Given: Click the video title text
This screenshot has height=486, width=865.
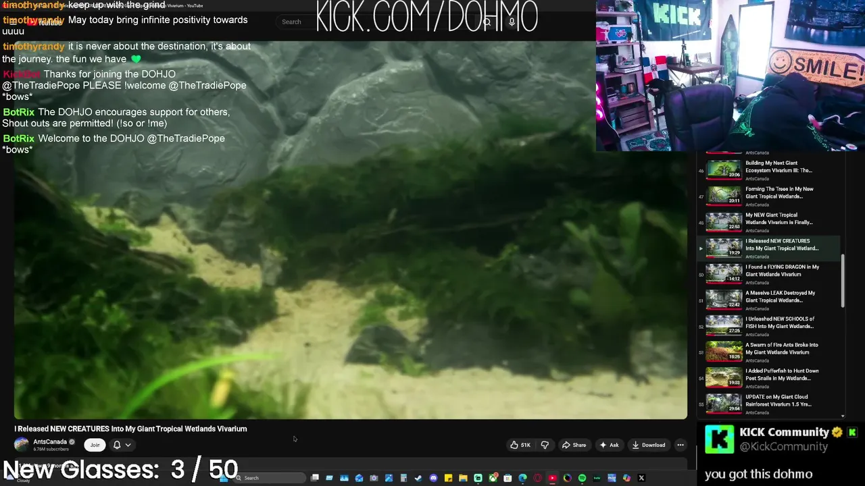Looking at the screenshot, I should click(x=130, y=429).
